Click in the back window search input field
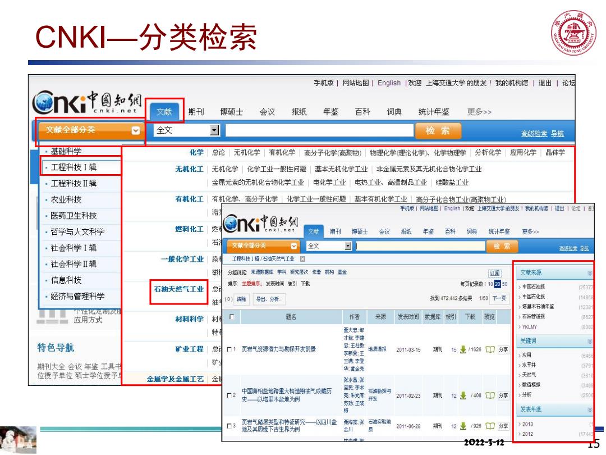 tap(320, 130)
